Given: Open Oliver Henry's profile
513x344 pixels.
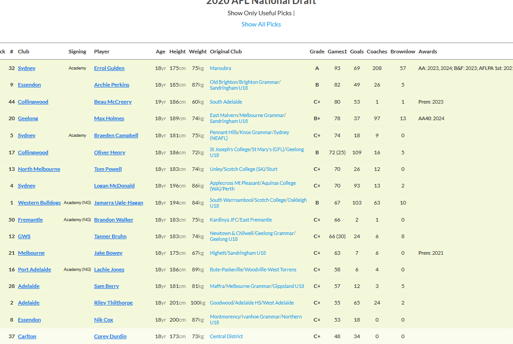Looking at the screenshot, I should 109,152.
